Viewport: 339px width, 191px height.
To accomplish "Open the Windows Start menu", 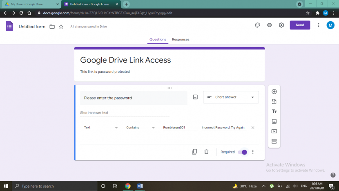I will click(6, 186).
